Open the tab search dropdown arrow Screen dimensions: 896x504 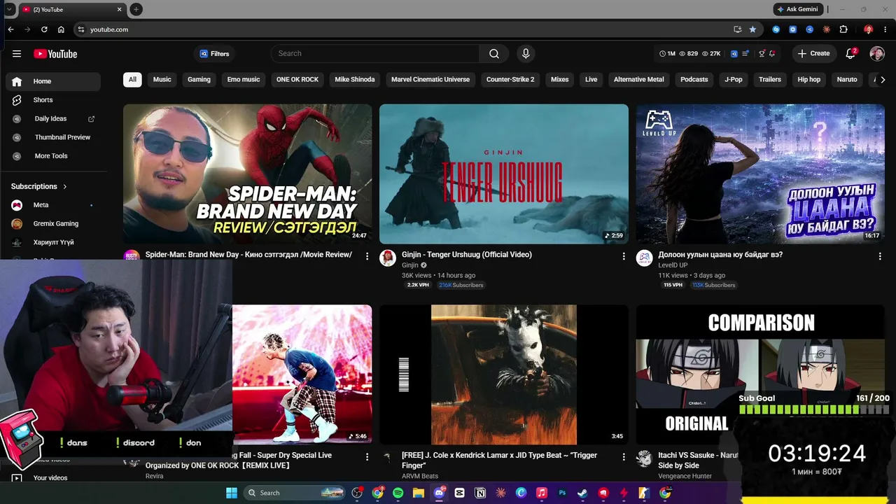(9, 9)
